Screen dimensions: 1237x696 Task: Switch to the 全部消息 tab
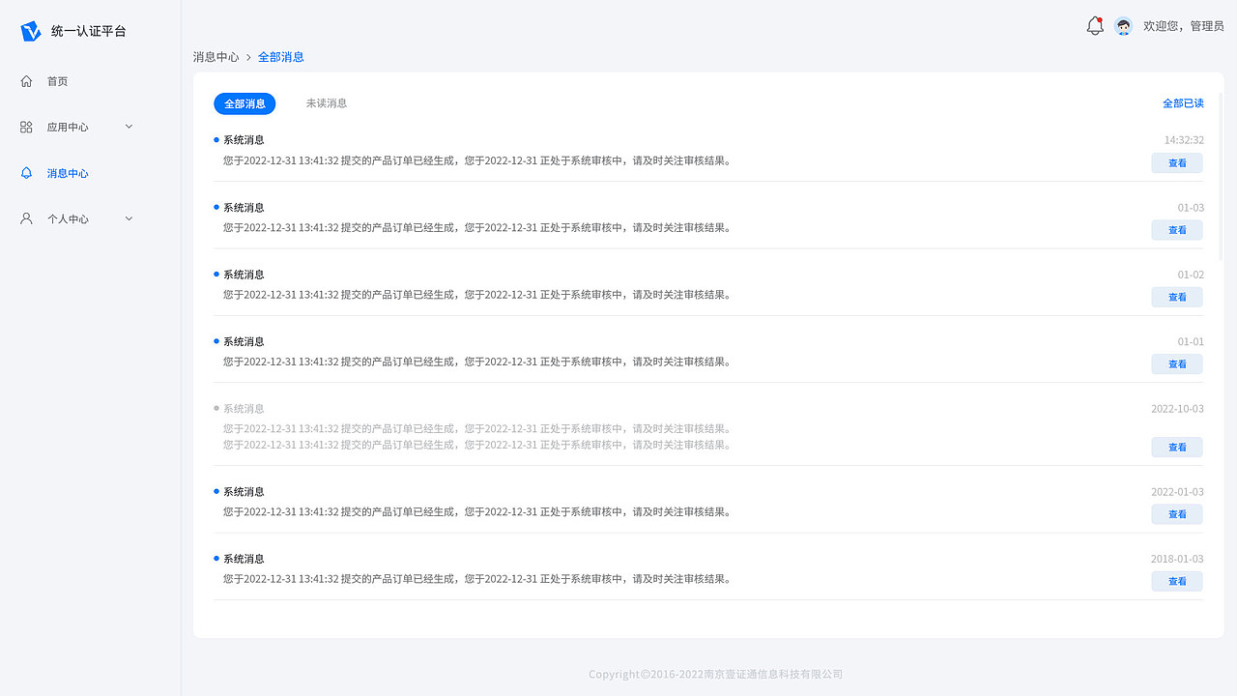point(245,103)
